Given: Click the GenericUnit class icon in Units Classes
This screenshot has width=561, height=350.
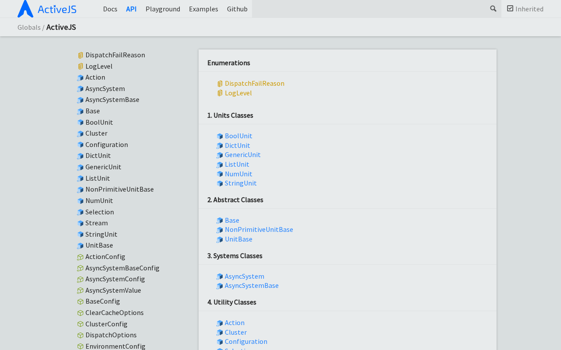Looking at the screenshot, I should point(220,155).
